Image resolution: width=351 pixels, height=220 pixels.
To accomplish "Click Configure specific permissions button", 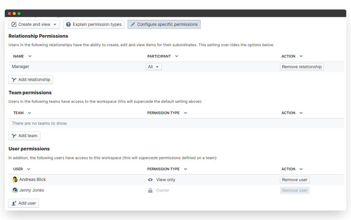I will coord(164,25).
